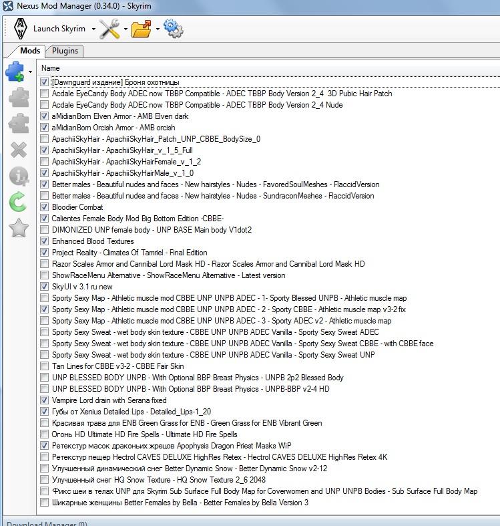Select Sporty Sexy Sweat UNP row
The width and height of the screenshot is (500, 526).
click(x=214, y=355)
